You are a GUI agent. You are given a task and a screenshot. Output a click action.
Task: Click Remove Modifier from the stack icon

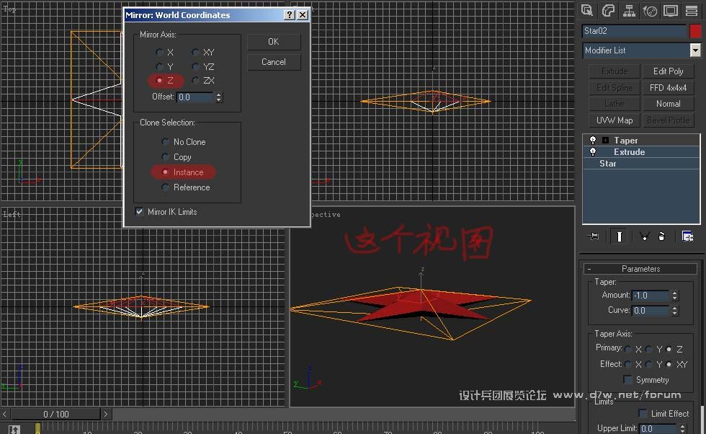click(661, 236)
